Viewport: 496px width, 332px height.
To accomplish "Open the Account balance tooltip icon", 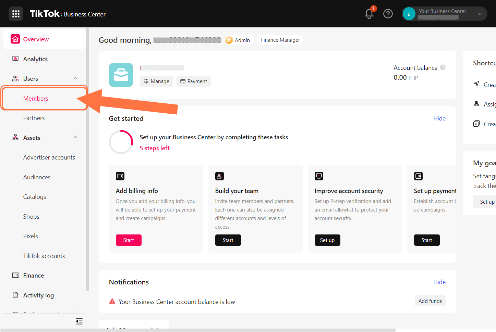I will pyautogui.click(x=443, y=67).
